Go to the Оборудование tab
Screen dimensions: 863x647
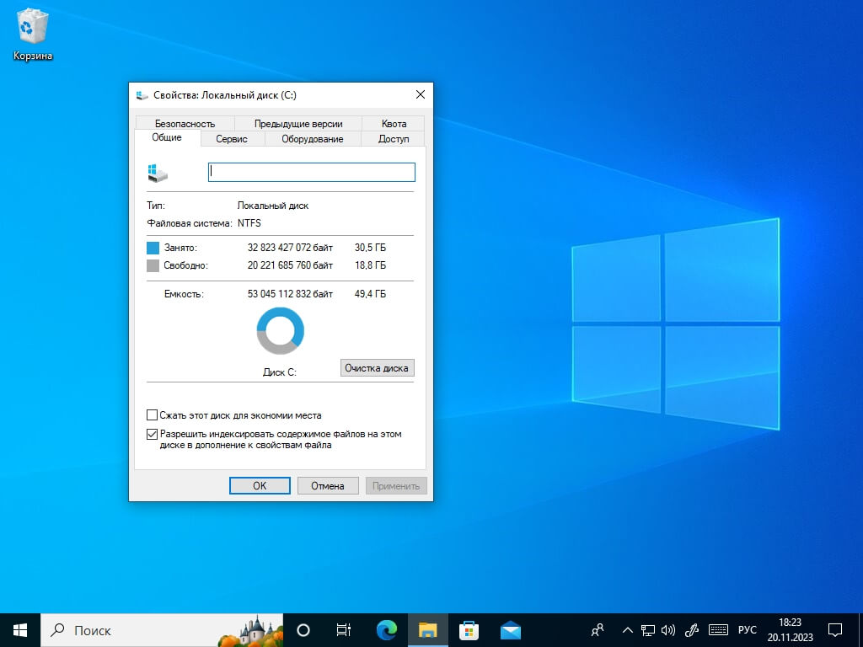click(312, 139)
